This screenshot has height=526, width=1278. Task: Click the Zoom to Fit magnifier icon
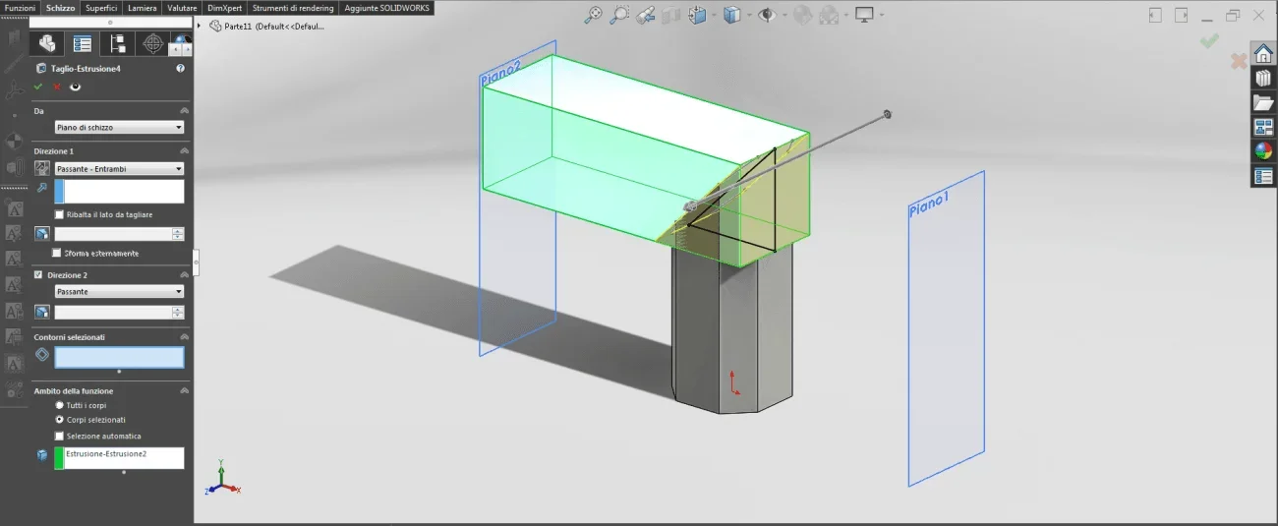[593, 15]
